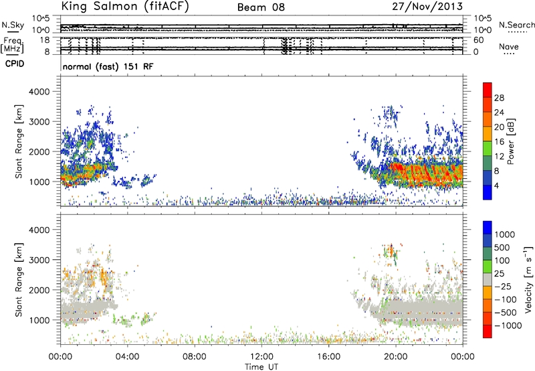This screenshot has height=371, width=535.
Task: Click the N.Sky legend label
Action: pos(13,25)
